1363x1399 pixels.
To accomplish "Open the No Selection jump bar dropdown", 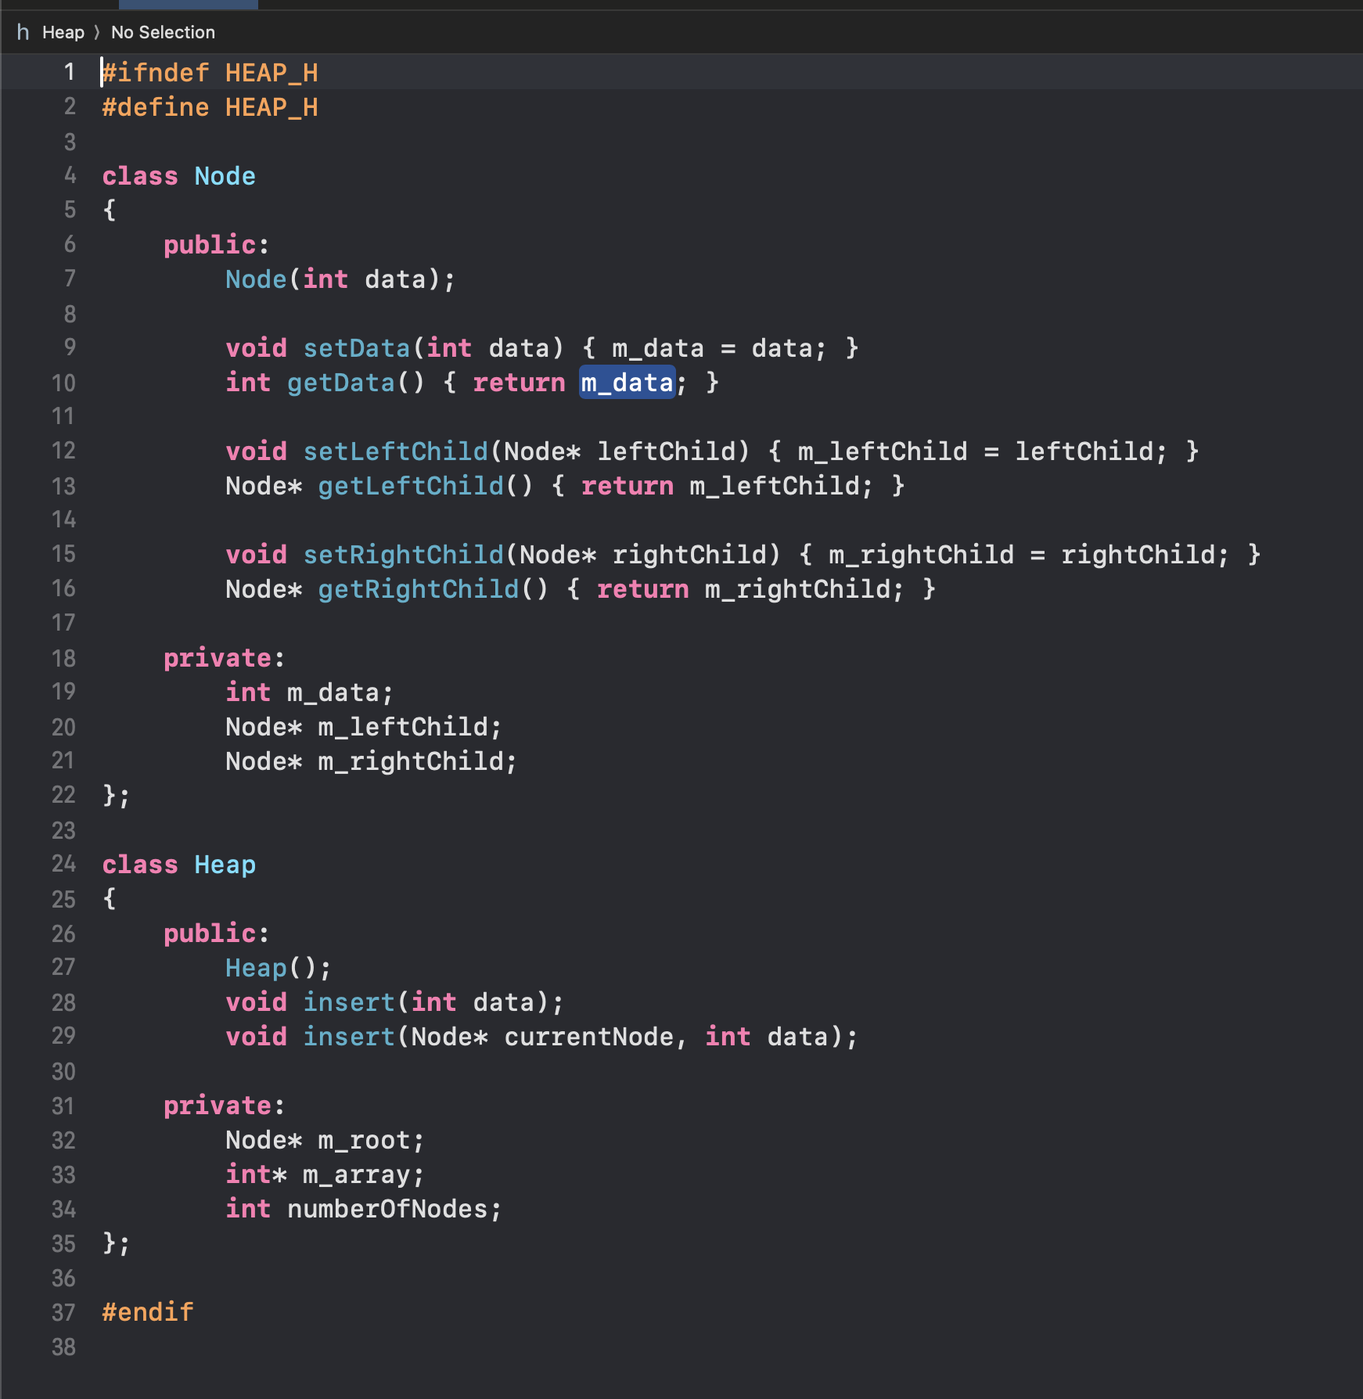I will tap(163, 32).
